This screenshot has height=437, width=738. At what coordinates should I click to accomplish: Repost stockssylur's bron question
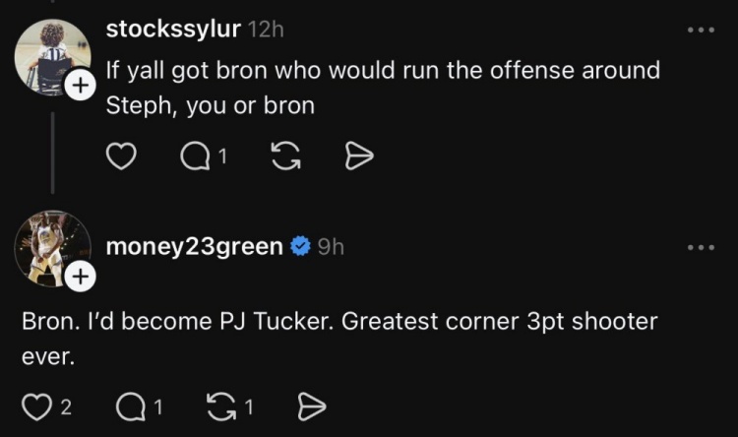pyautogui.click(x=285, y=156)
